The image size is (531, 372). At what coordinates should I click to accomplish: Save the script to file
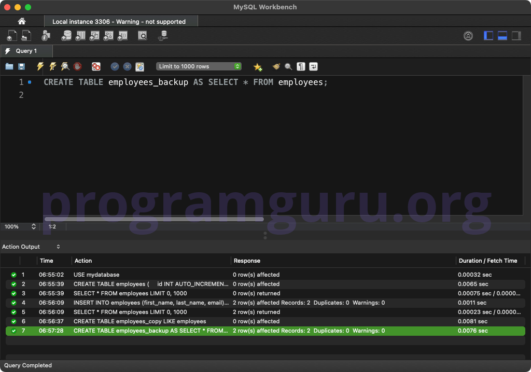21,66
